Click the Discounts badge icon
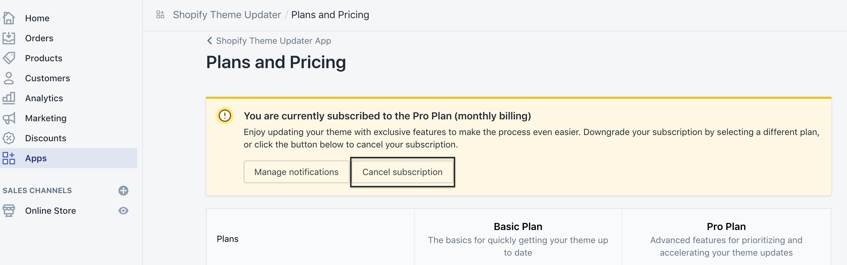Viewport: 847px width, 265px height. click(9, 138)
